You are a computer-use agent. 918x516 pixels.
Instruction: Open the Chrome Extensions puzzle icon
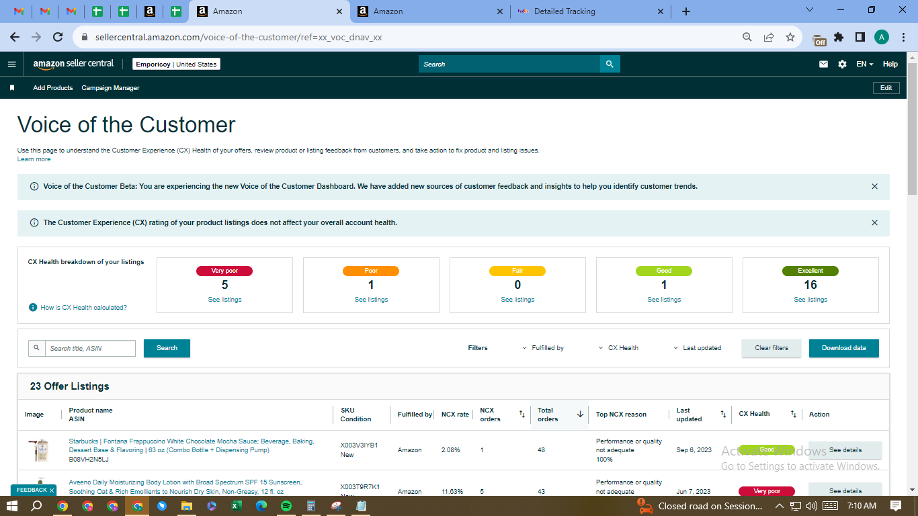click(x=839, y=37)
